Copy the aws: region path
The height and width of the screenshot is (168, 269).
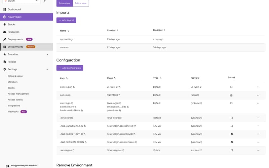74,87
